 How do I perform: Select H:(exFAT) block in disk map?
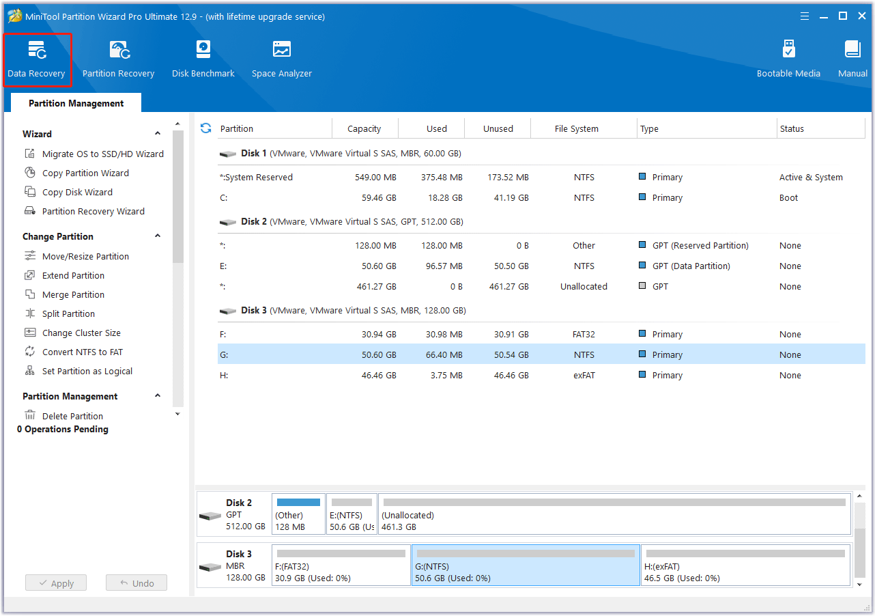tap(745, 565)
